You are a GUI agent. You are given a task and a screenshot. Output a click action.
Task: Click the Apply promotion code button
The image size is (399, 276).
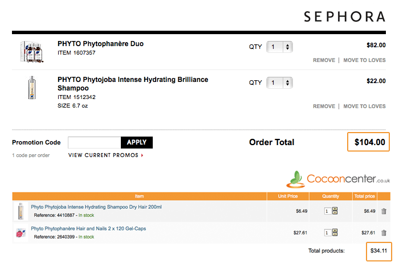137,143
